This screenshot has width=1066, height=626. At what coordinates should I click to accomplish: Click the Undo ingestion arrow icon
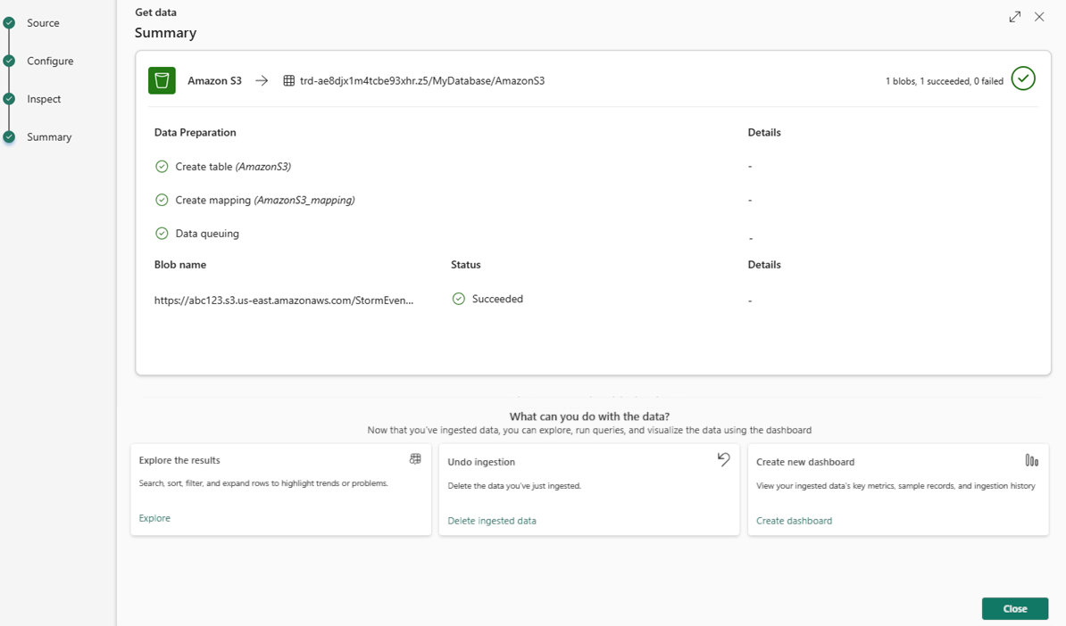pos(723,459)
